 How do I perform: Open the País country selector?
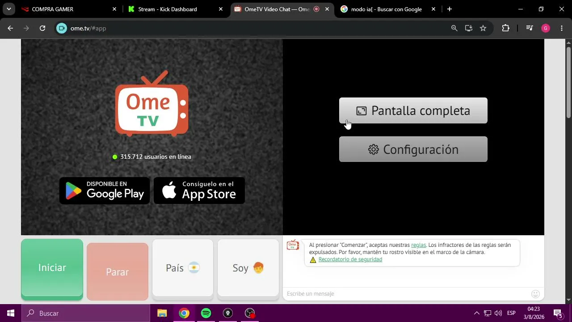[x=183, y=268]
